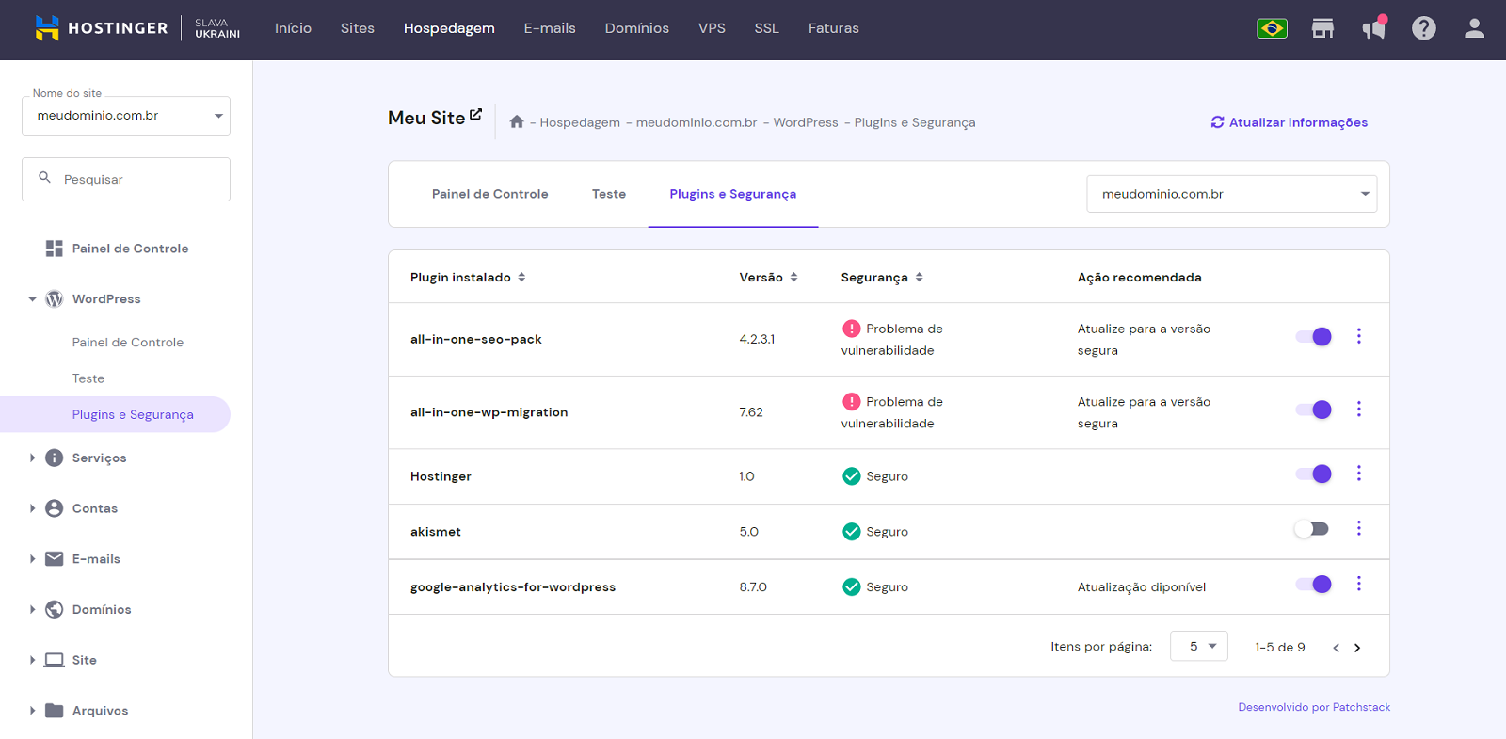The height and width of the screenshot is (739, 1506).
Task: Click the Site laptop icon
Action: pos(55,660)
